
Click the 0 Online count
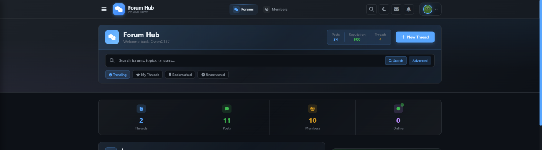[x=398, y=121]
